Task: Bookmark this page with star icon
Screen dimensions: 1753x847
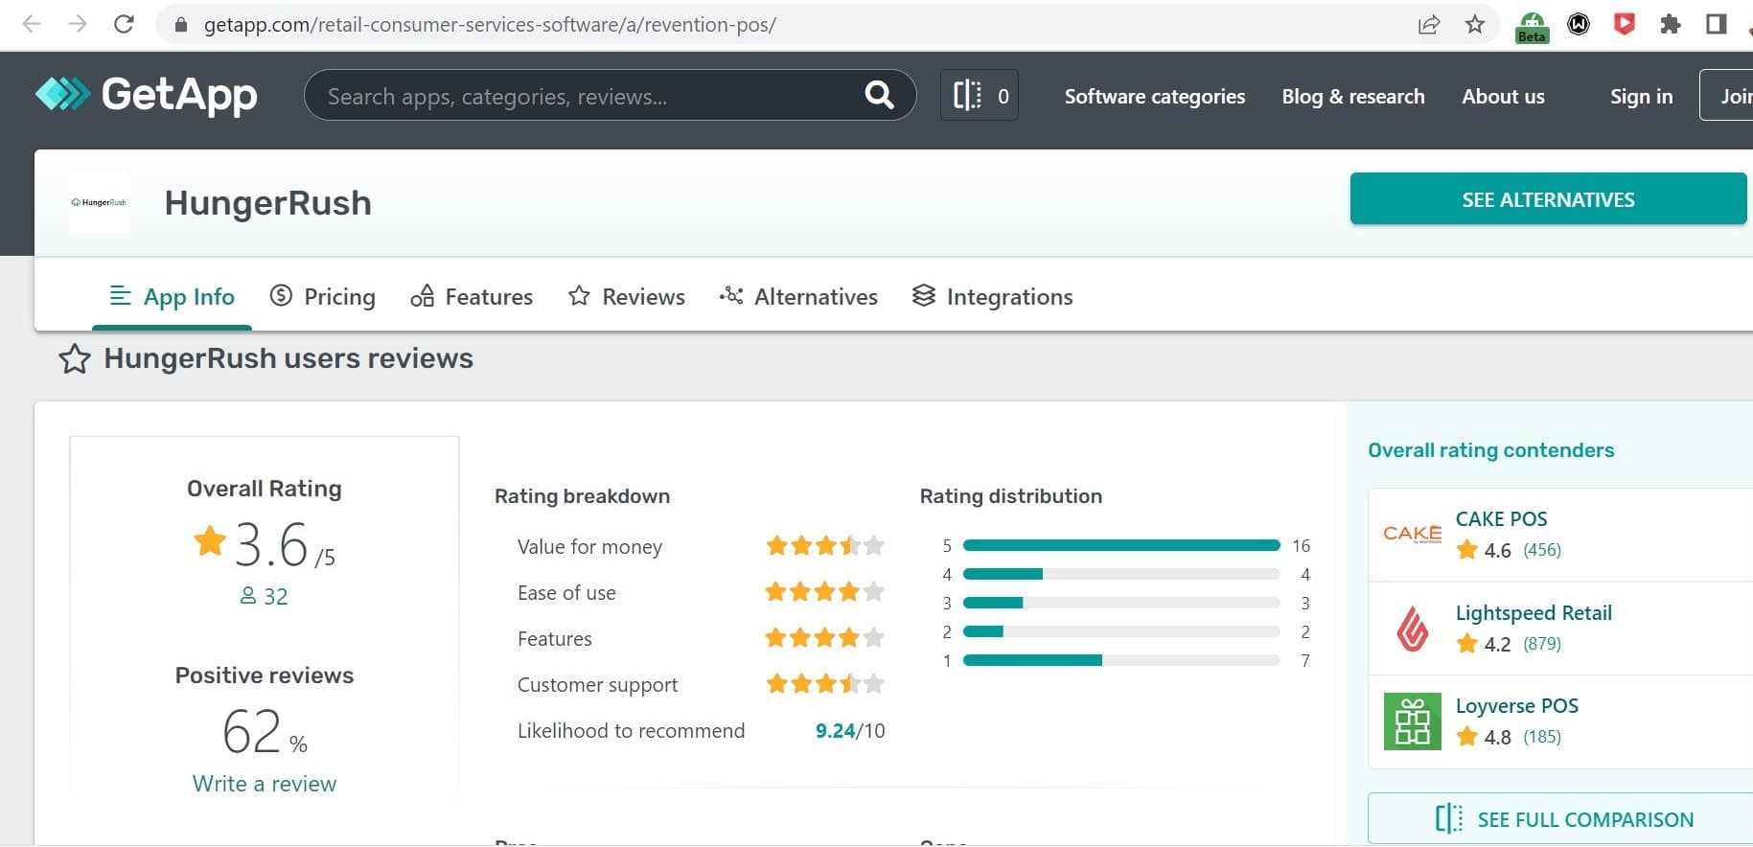Action: coord(1475,24)
